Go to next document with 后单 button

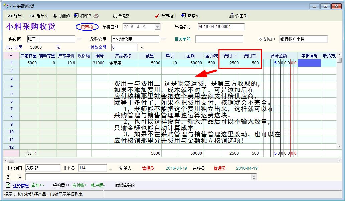38,16
